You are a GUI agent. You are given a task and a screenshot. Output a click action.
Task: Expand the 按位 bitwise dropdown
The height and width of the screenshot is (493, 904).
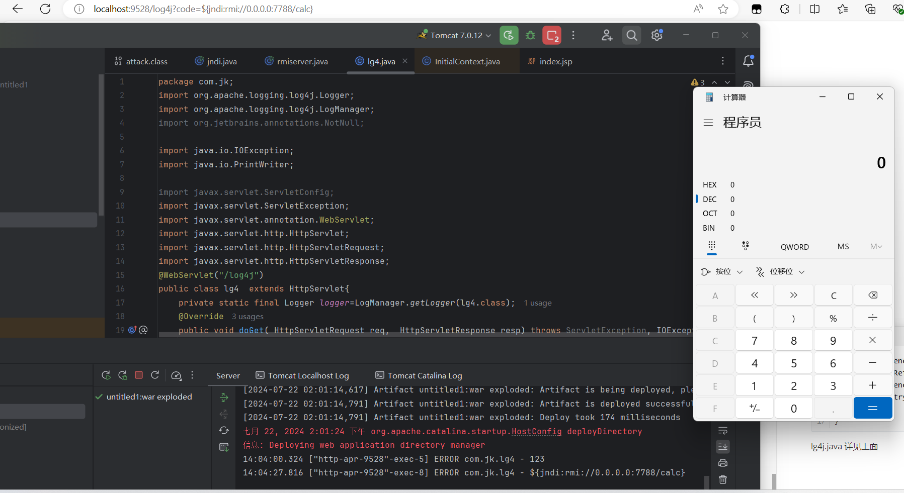click(722, 271)
